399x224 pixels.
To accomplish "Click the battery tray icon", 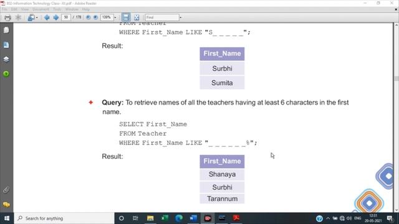I will point(335,218).
